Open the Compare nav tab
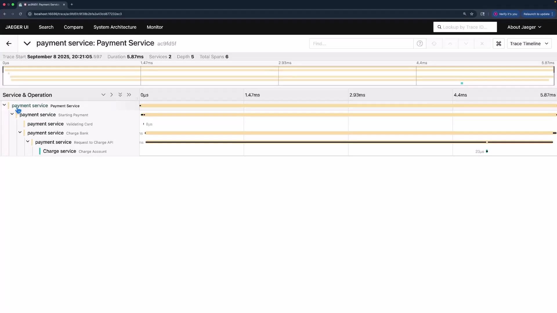557x313 pixels. 73,27
